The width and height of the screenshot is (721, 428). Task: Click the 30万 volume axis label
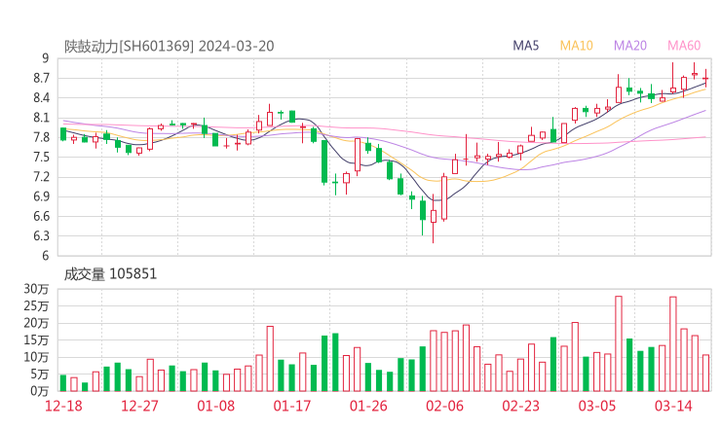coord(37,290)
